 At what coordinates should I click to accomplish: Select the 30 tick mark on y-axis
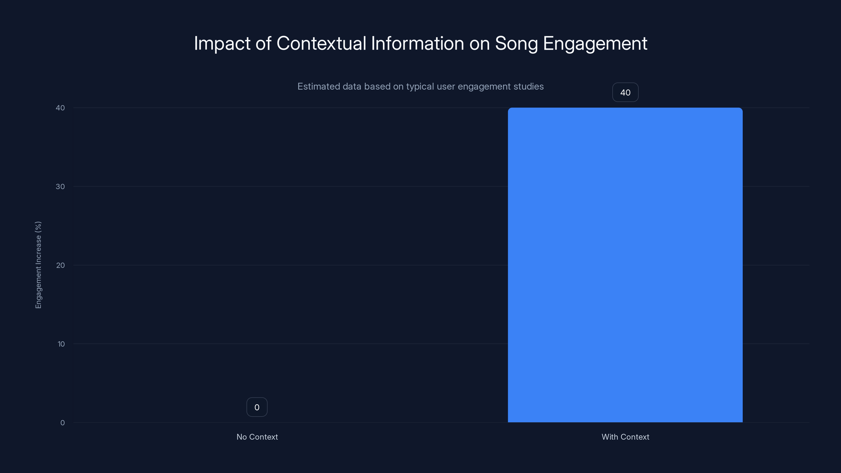click(x=61, y=186)
